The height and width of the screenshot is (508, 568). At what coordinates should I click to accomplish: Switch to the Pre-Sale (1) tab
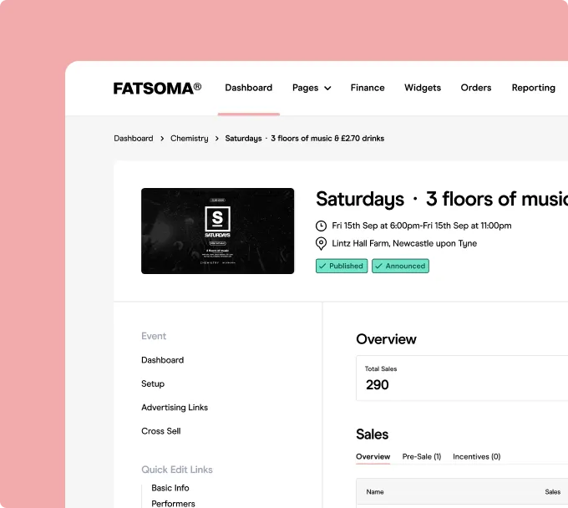[422, 456]
